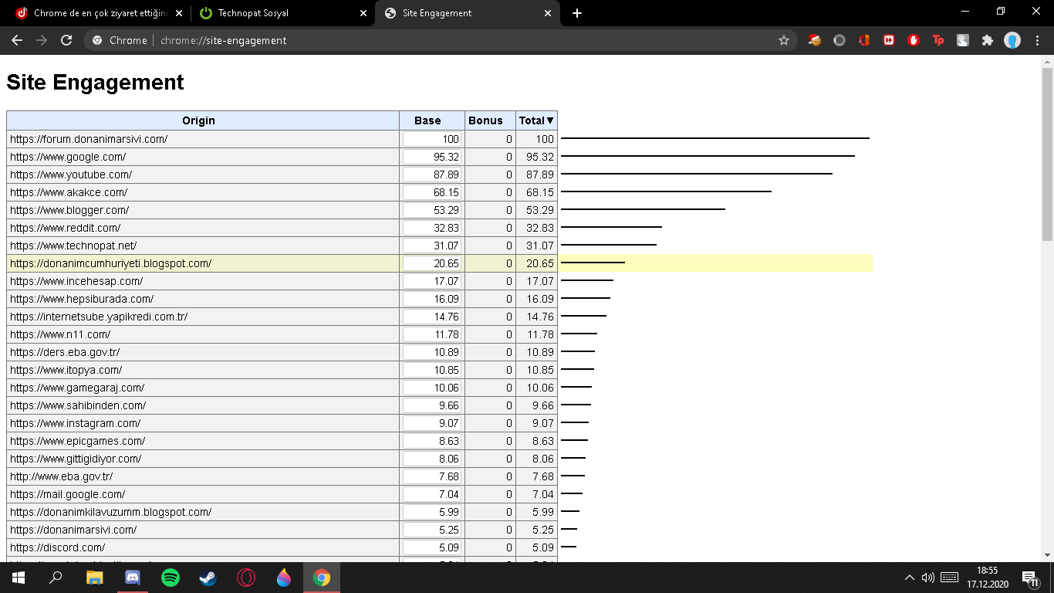The height and width of the screenshot is (593, 1054).
Task: Edit the base score for www.incehesap.com
Action: (x=432, y=281)
